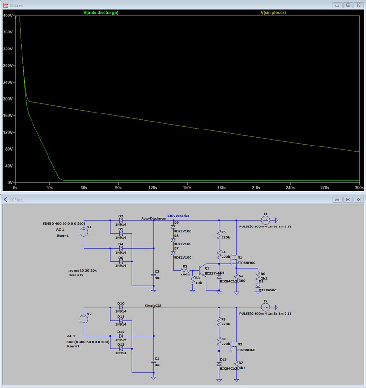
Task: Select zener diode D7 symbol
Action: pyautogui.click(x=174, y=253)
